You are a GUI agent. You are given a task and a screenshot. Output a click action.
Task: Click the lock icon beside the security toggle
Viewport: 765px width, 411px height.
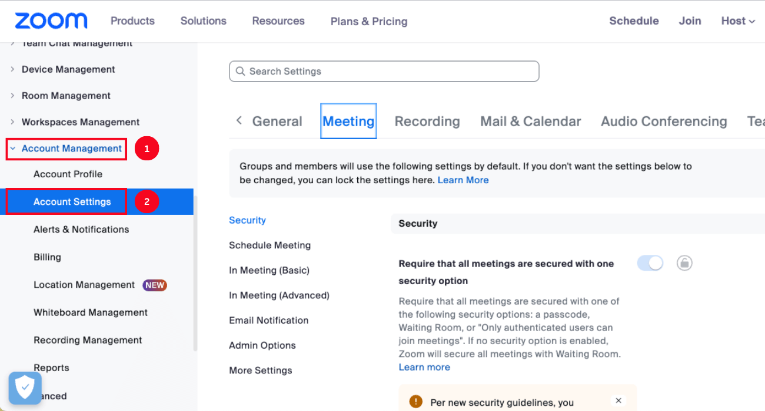[x=684, y=263]
